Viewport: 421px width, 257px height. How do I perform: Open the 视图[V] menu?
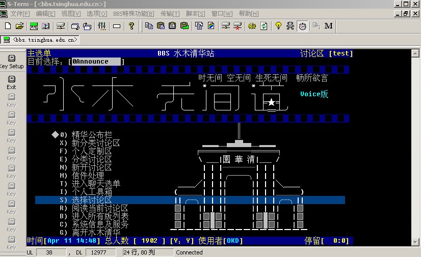tap(71, 14)
